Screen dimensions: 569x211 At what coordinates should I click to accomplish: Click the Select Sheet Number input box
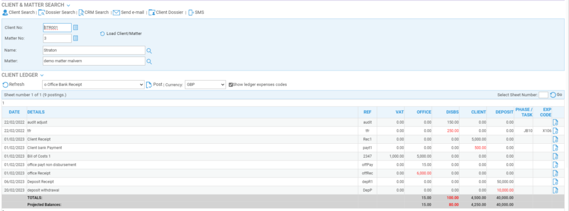[543, 95]
